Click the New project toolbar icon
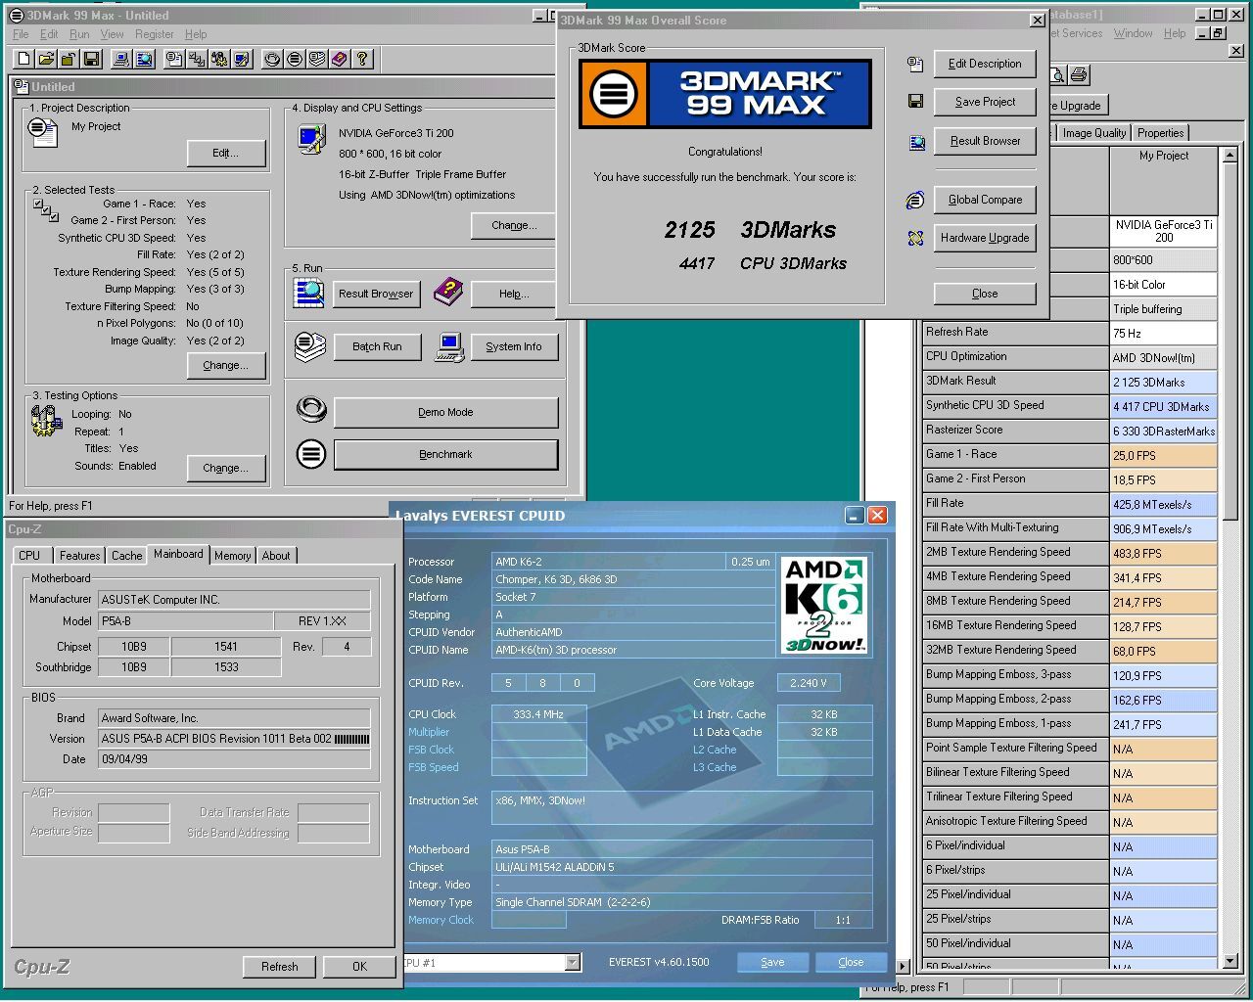Viewport: 1253px width, 1002px height. pos(23,59)
